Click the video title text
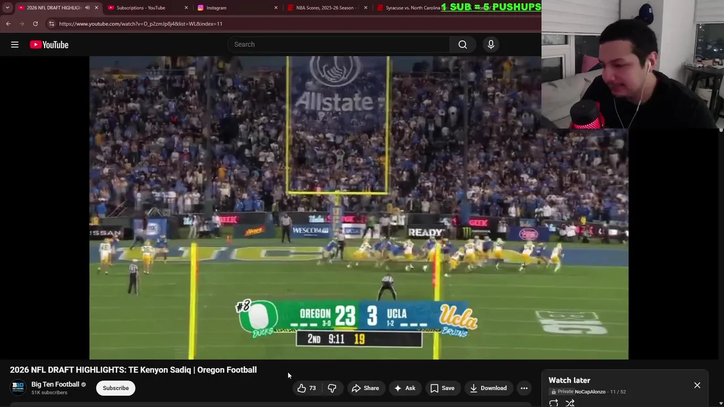This screenshot has height=407, width=724. tap(133, 370)
